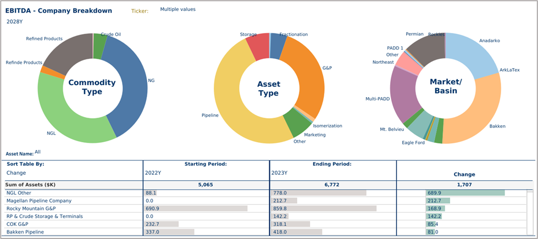Click the Change column header

[464, 175]
